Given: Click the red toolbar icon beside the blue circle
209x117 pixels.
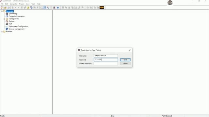Looking at the screenshot, I should 54,7.
